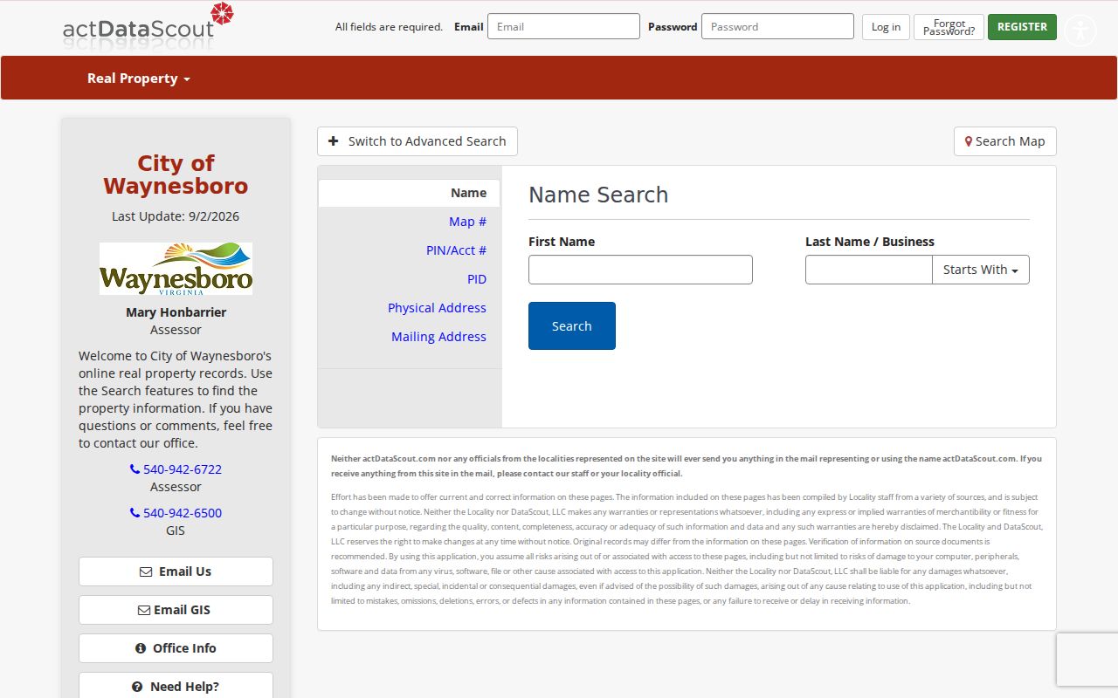Click the green REGISTER button
This screenshot has width=1118, height=698.
click(x=1022, y=27)
